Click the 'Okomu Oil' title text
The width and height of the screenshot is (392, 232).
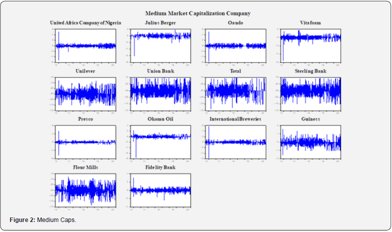pos(160,119)
